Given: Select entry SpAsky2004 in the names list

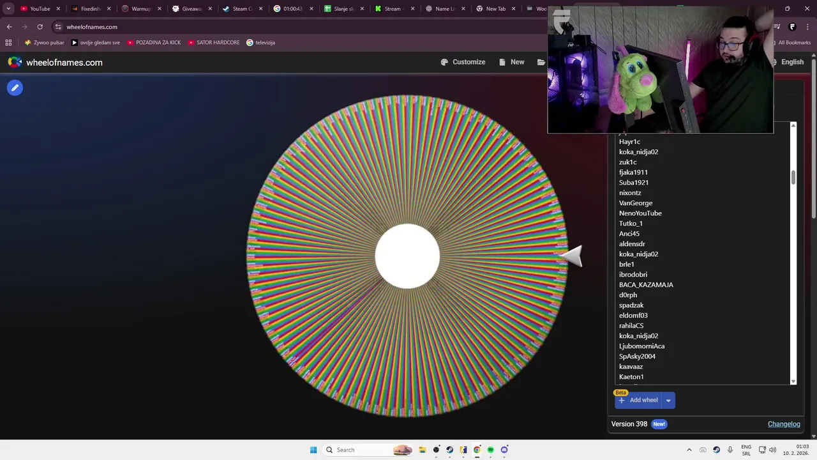Looking at the screenshot, I should 637,356.
